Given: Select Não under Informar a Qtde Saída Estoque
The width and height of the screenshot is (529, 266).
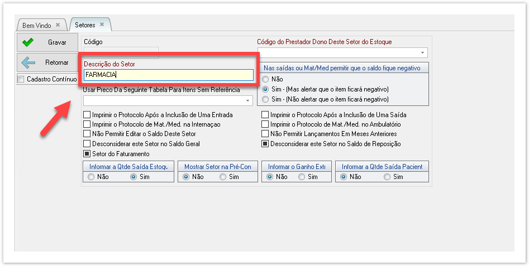Looking at the screenshot, I should 91,177.
